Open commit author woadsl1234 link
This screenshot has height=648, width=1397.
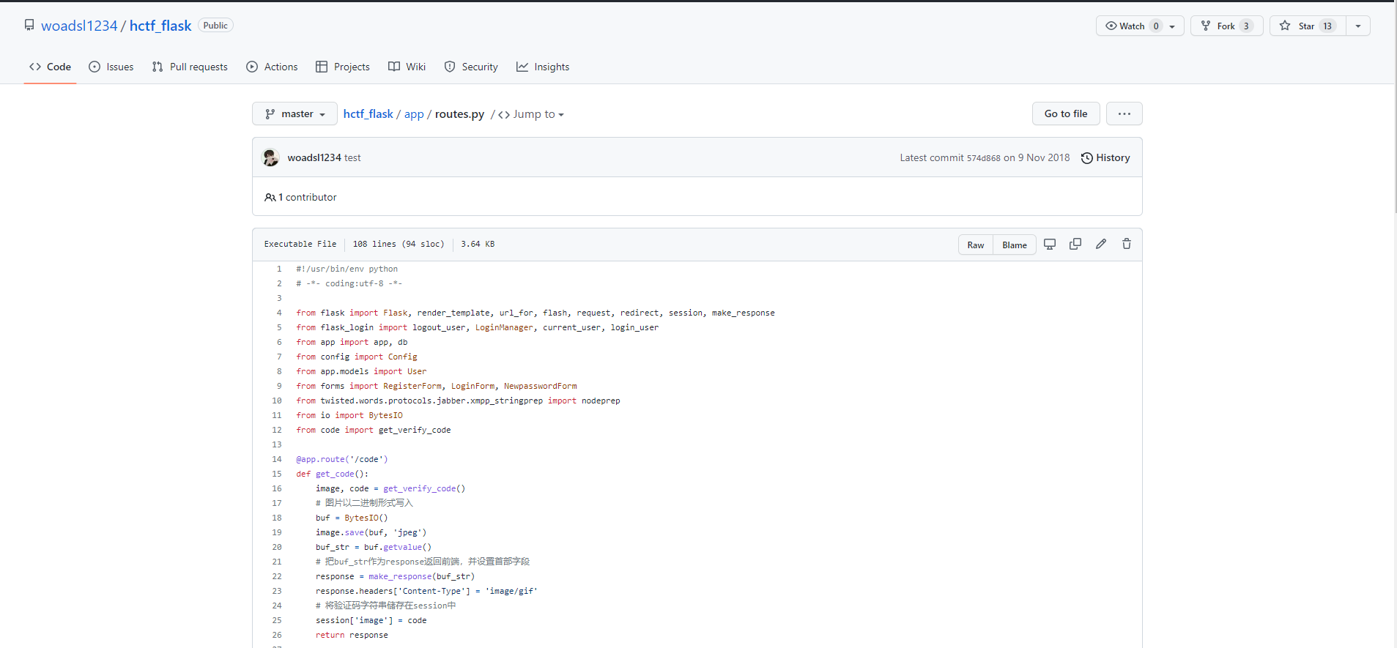(x=314, y=157)
